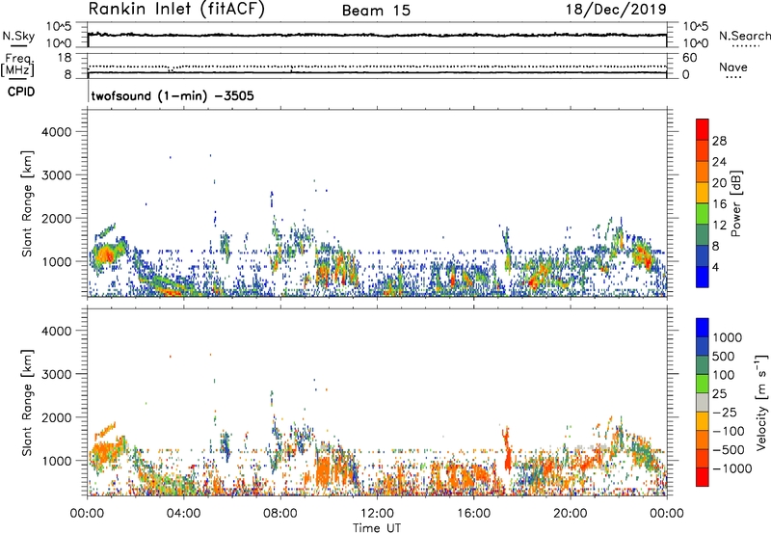
Task: Click the '16:00' time axis tick
Action: 473,514
